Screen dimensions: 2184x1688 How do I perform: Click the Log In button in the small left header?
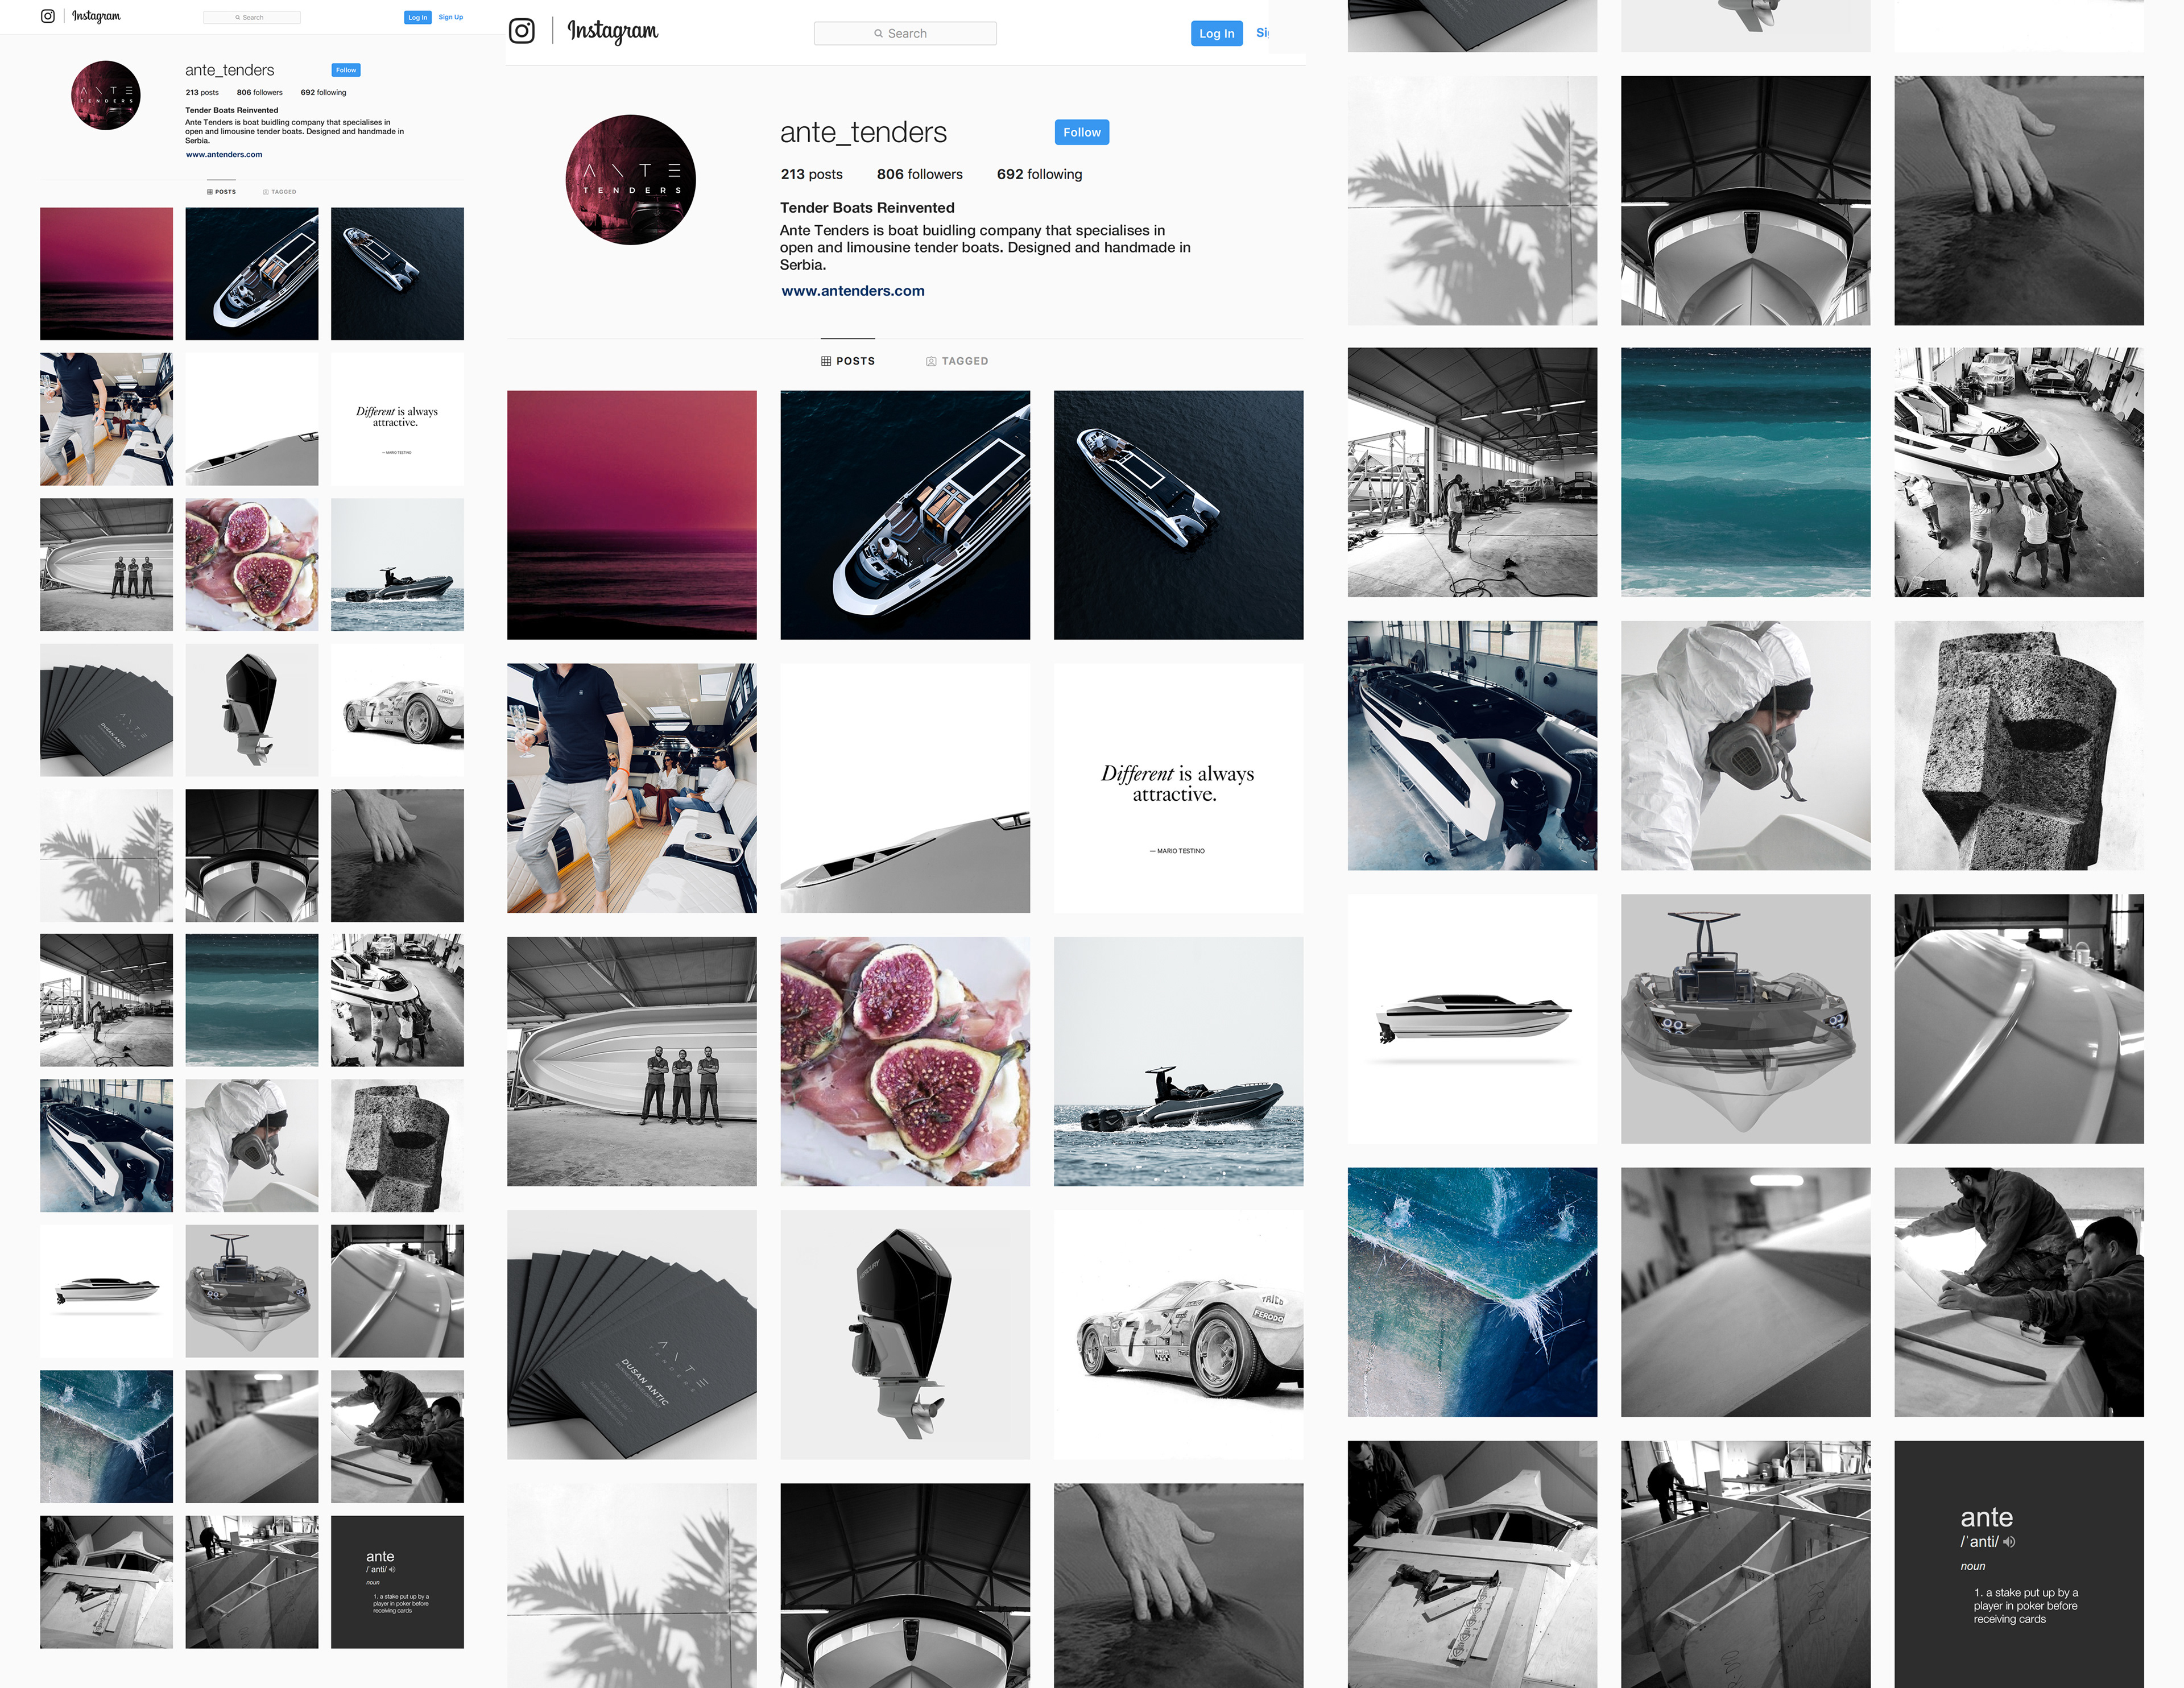[x=418, y=17]
